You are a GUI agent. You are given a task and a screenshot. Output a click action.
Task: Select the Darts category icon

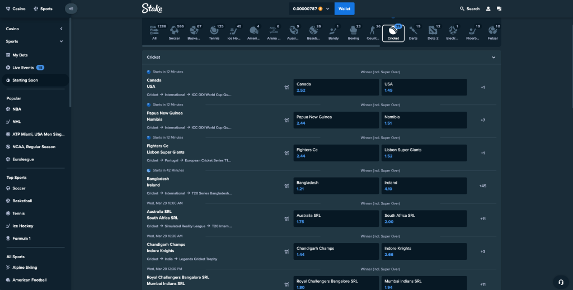(x=414, y=33)
